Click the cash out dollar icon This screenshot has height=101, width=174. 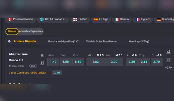(42, 63)
